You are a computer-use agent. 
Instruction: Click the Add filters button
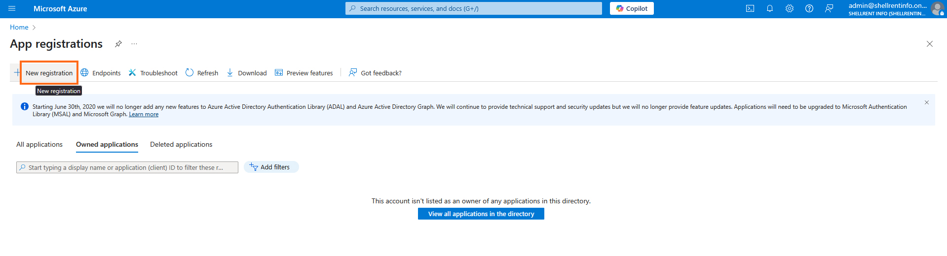[x=271, y=167]
